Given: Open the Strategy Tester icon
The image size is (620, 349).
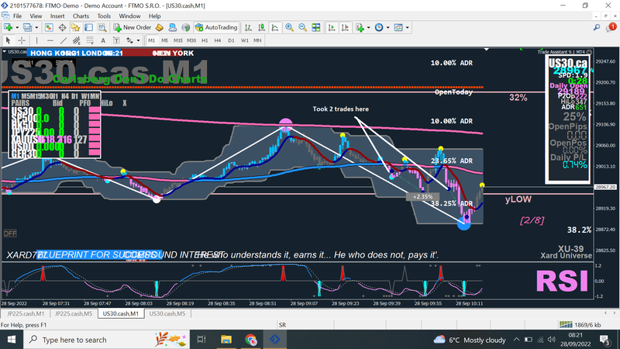Looking at the screenshot, I should coord(102,27).
